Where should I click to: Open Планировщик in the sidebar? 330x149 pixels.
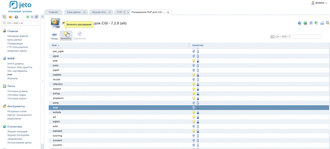point(15,44)
